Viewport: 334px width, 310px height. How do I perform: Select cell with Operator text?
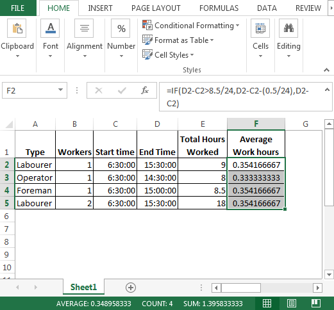click(x=35, y=177)
